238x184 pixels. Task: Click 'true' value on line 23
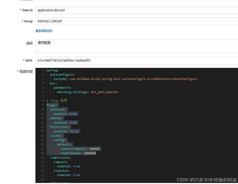tap(77, 166)
